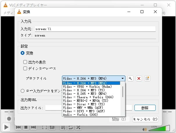Stop playback with the stop button
The image size is (176, 133).
26,127
